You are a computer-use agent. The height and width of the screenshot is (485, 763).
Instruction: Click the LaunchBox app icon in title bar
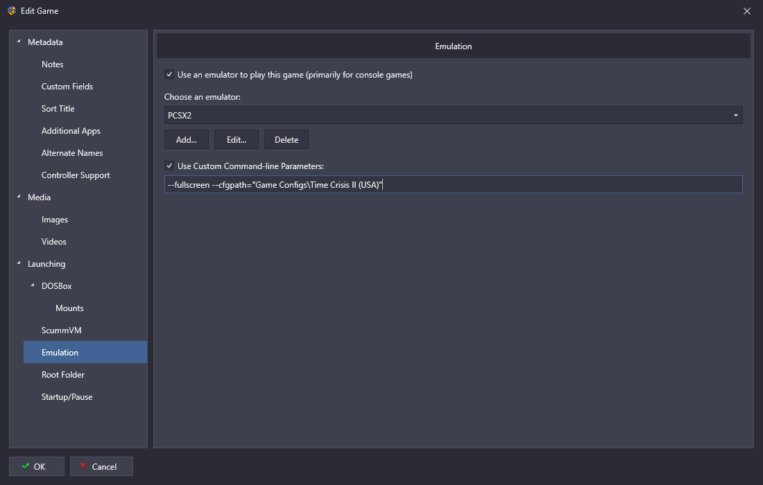coord(12,10)
